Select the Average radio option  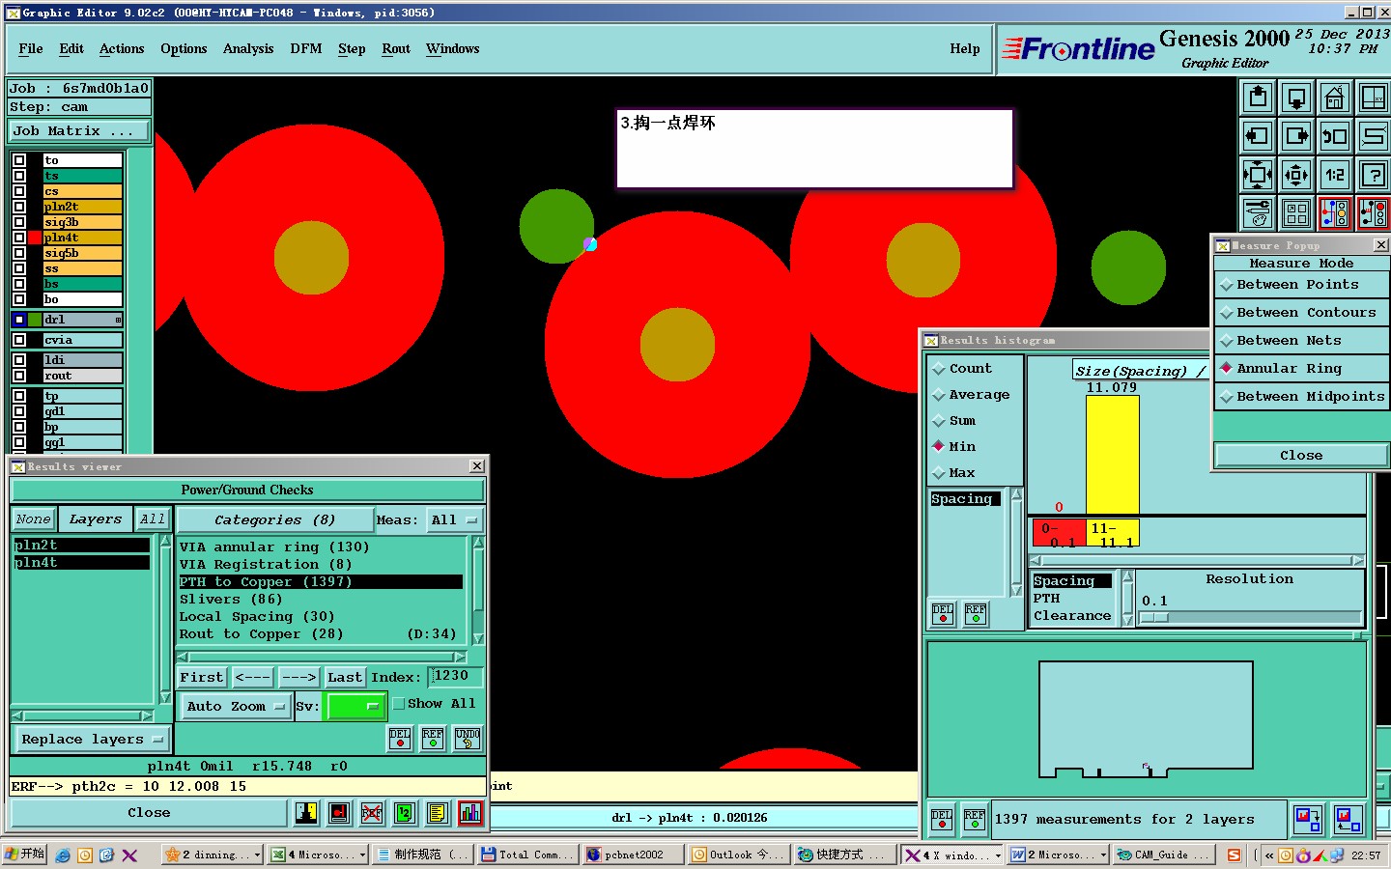coord(971,395)
